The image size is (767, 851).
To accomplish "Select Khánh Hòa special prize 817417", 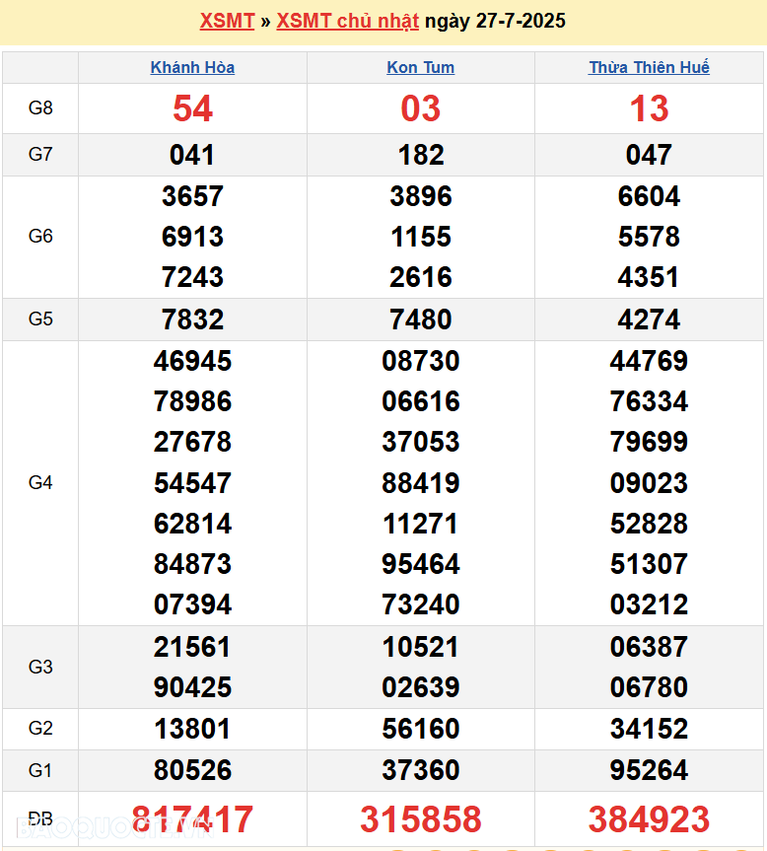I will [192, 819].
